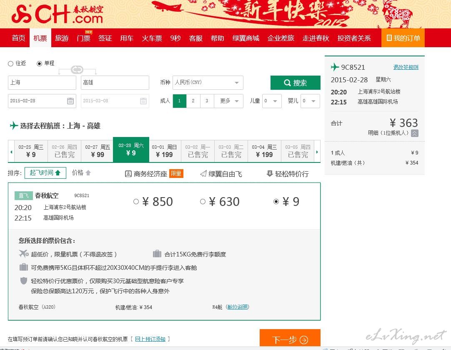The height and width of the screenshot is (350, 451).
Task: Click the 高雄 destination city field
Action: (115, 83)
